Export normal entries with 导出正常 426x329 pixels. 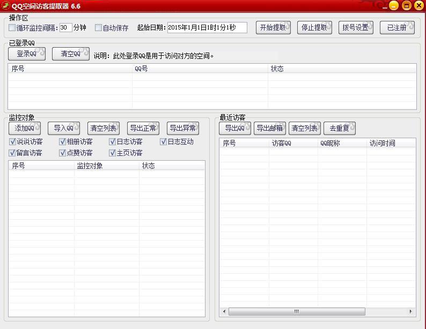click(143, 128)
